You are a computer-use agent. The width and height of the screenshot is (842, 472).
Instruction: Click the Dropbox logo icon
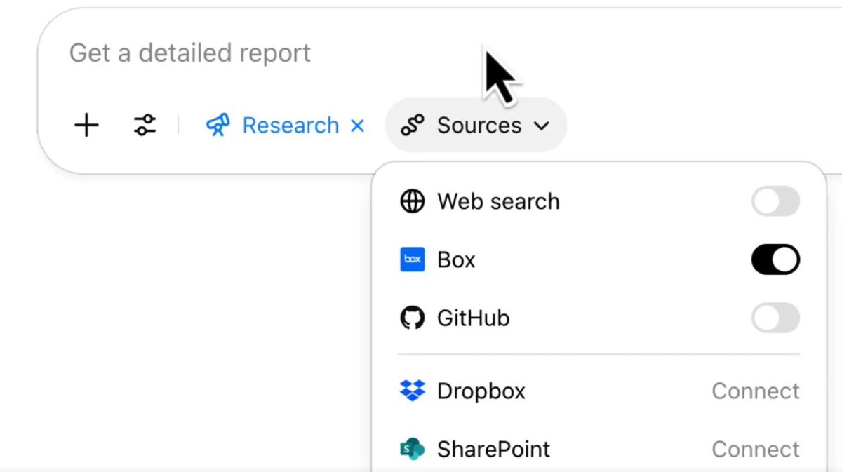click(413, 391)
